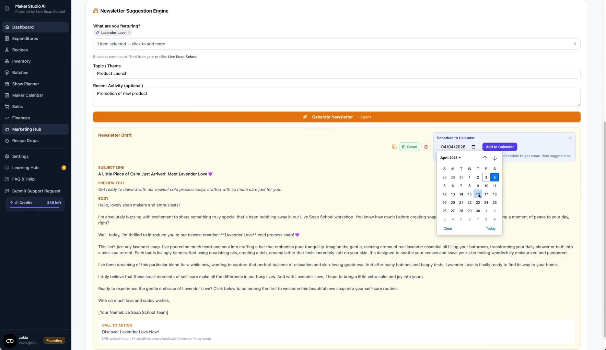The image size is (606, 350).
Task: Select the Recipes icon in the sidebar
Action: click(6, 50)
